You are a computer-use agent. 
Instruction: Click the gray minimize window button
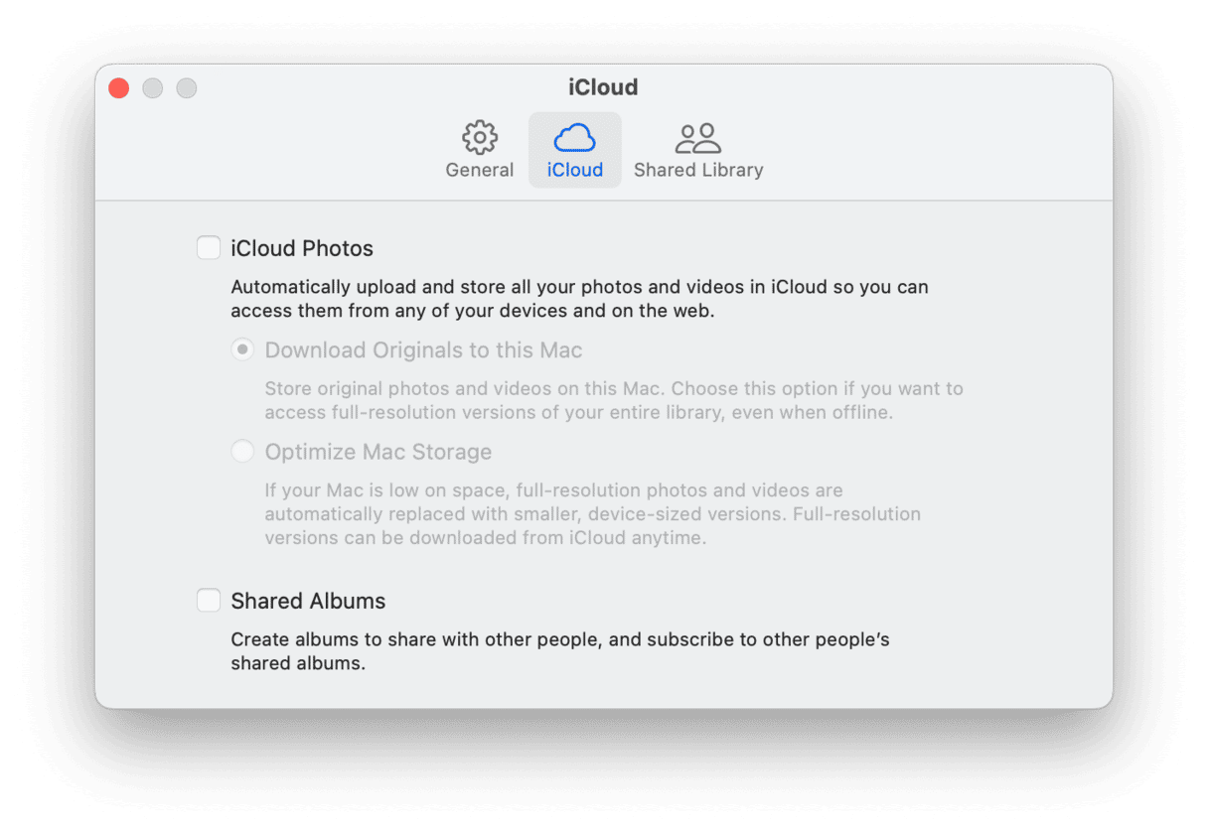(153, 88)
